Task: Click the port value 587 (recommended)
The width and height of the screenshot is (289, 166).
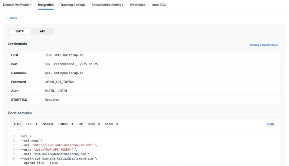Action: pos(61,64)
